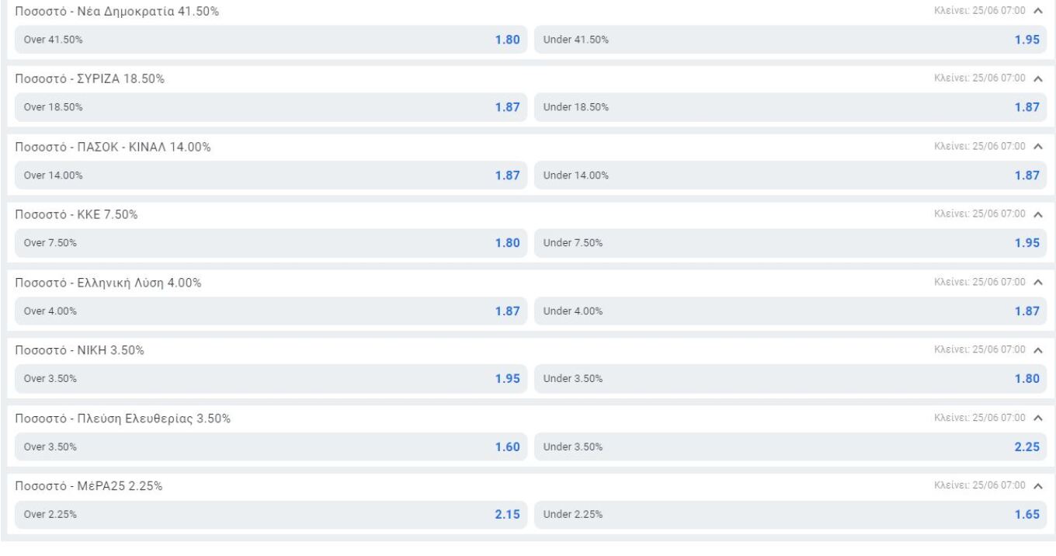Bet Over 41.50% for Νέα Δημοκρατία
The height and width of the screenshot is (556, 1056).
(271, 40)
